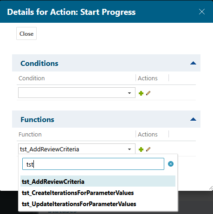The height and width of the screenshot is (214, 213).
Task: Click the green plus icon in Conditions row
Action: tap(141, 93)
